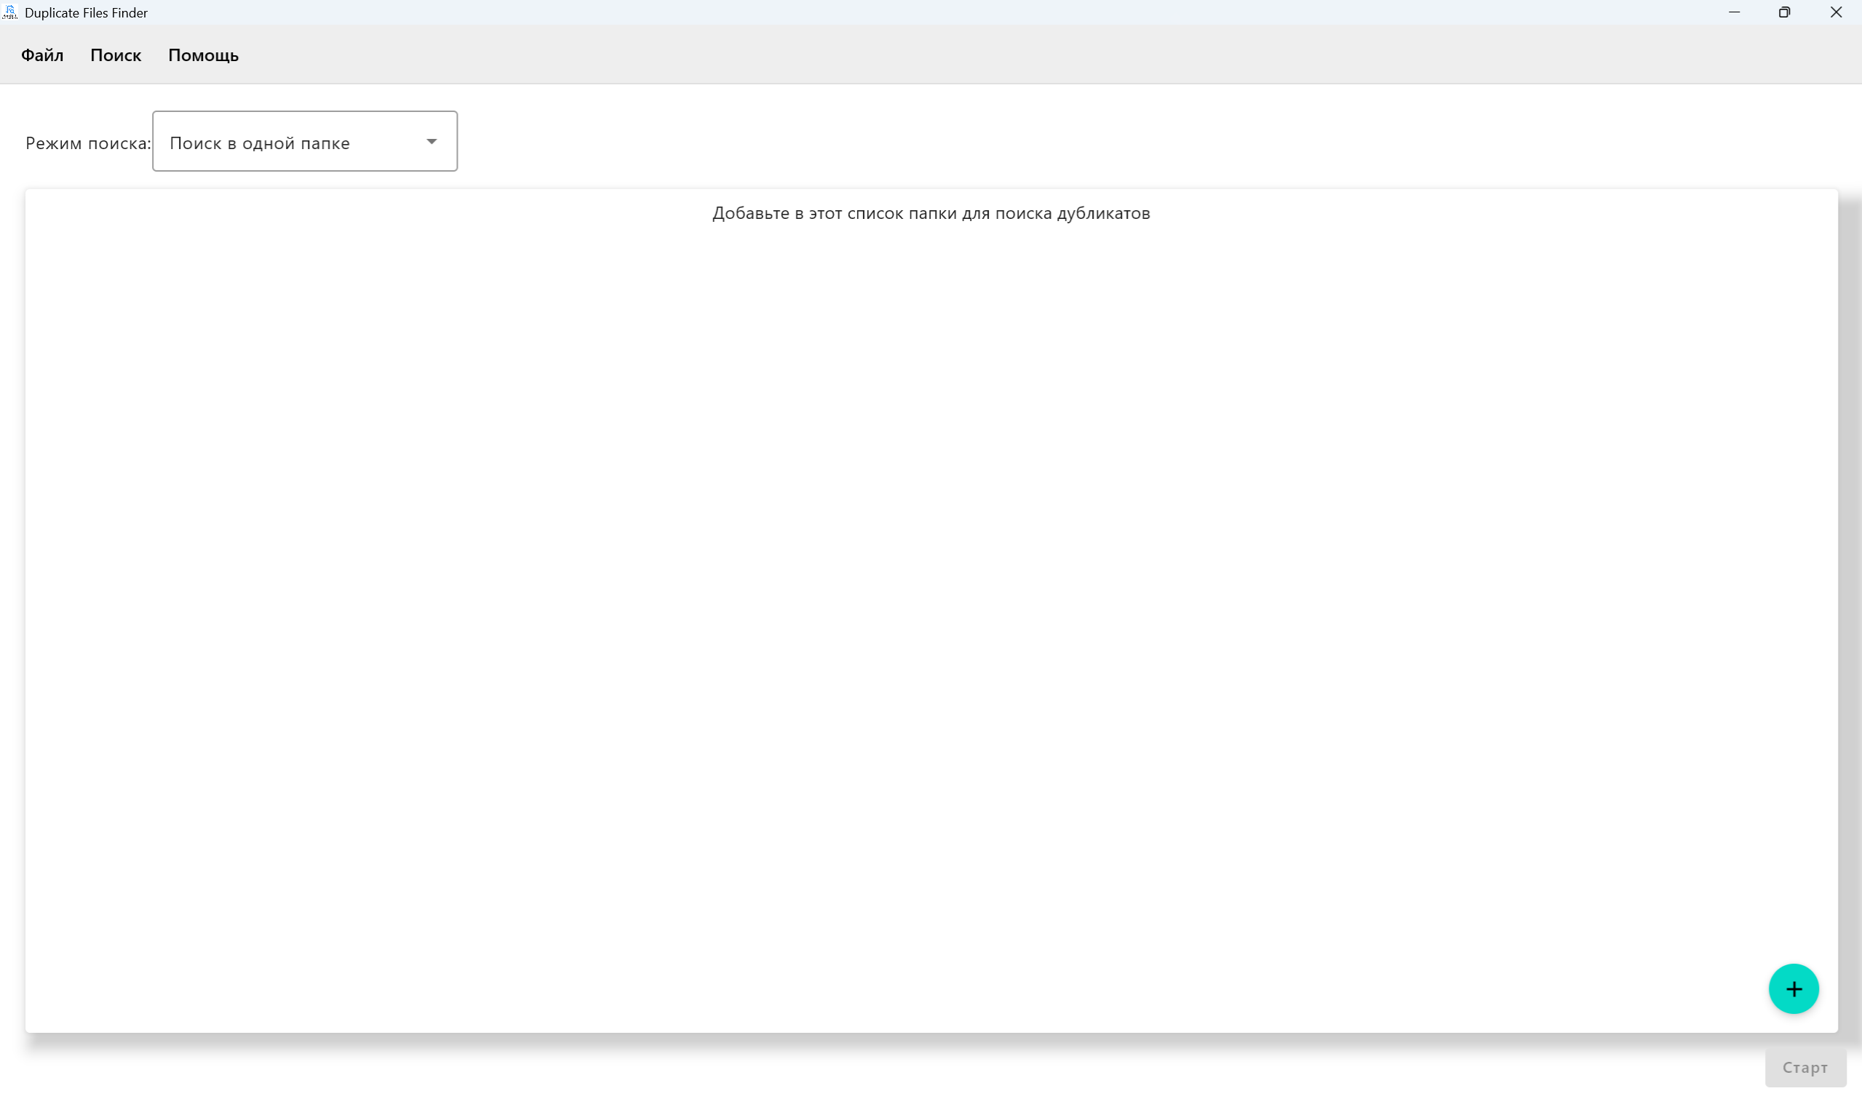Minimize the Duplicate Files Finder window
This screenshot has height=1107, width=1862.
point(1734,12)
